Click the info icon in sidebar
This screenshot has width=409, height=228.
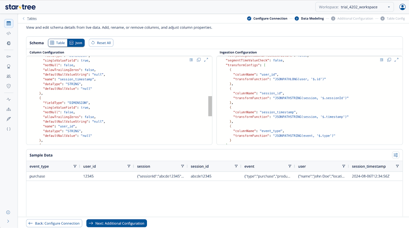(8, 212)
